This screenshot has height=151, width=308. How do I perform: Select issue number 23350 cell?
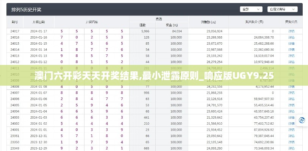15,142
